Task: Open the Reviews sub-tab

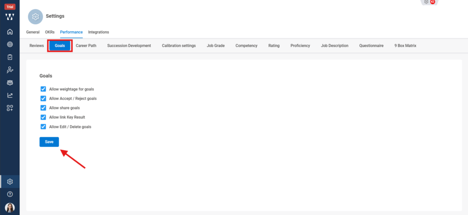Action: (x=37, y=46)
